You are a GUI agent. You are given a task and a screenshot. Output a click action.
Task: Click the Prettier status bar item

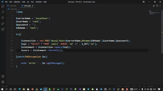coord(151,86)
